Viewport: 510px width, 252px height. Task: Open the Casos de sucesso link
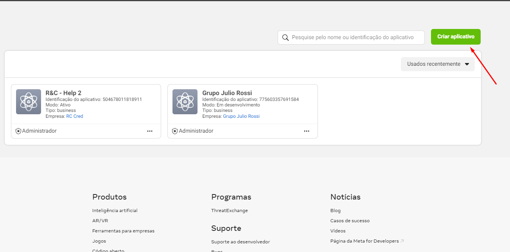click(350, 221)
